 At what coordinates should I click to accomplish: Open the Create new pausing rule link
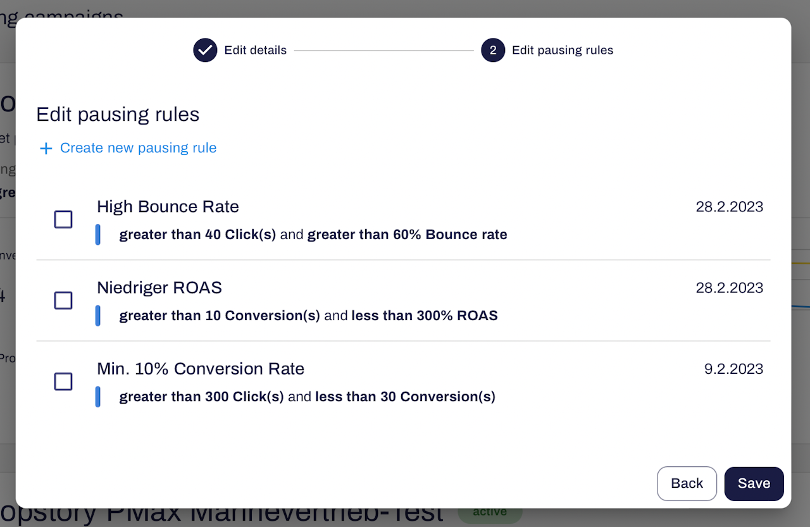coord(138,148)
